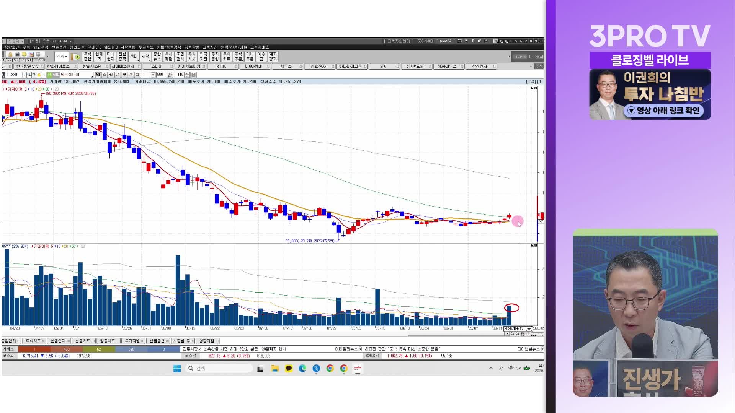Open the 해외주식 menu
Screen dimensions: 735x413
pyautogui.click(x=41, y=47)
